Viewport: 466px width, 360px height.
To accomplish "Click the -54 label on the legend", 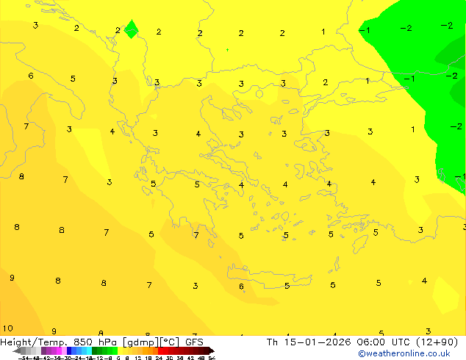I will [x=24, y=359].
